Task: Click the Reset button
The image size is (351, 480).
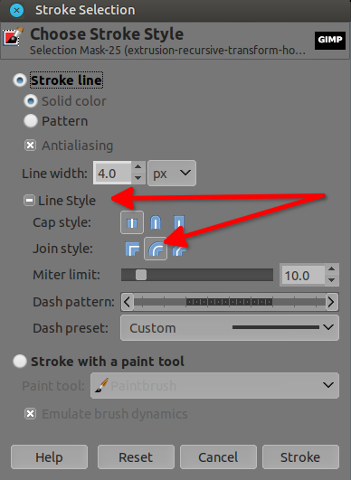Action: tap(136, 457)
